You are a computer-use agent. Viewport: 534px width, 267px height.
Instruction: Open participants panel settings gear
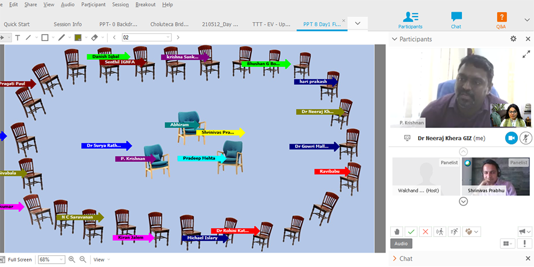[513, 39]
